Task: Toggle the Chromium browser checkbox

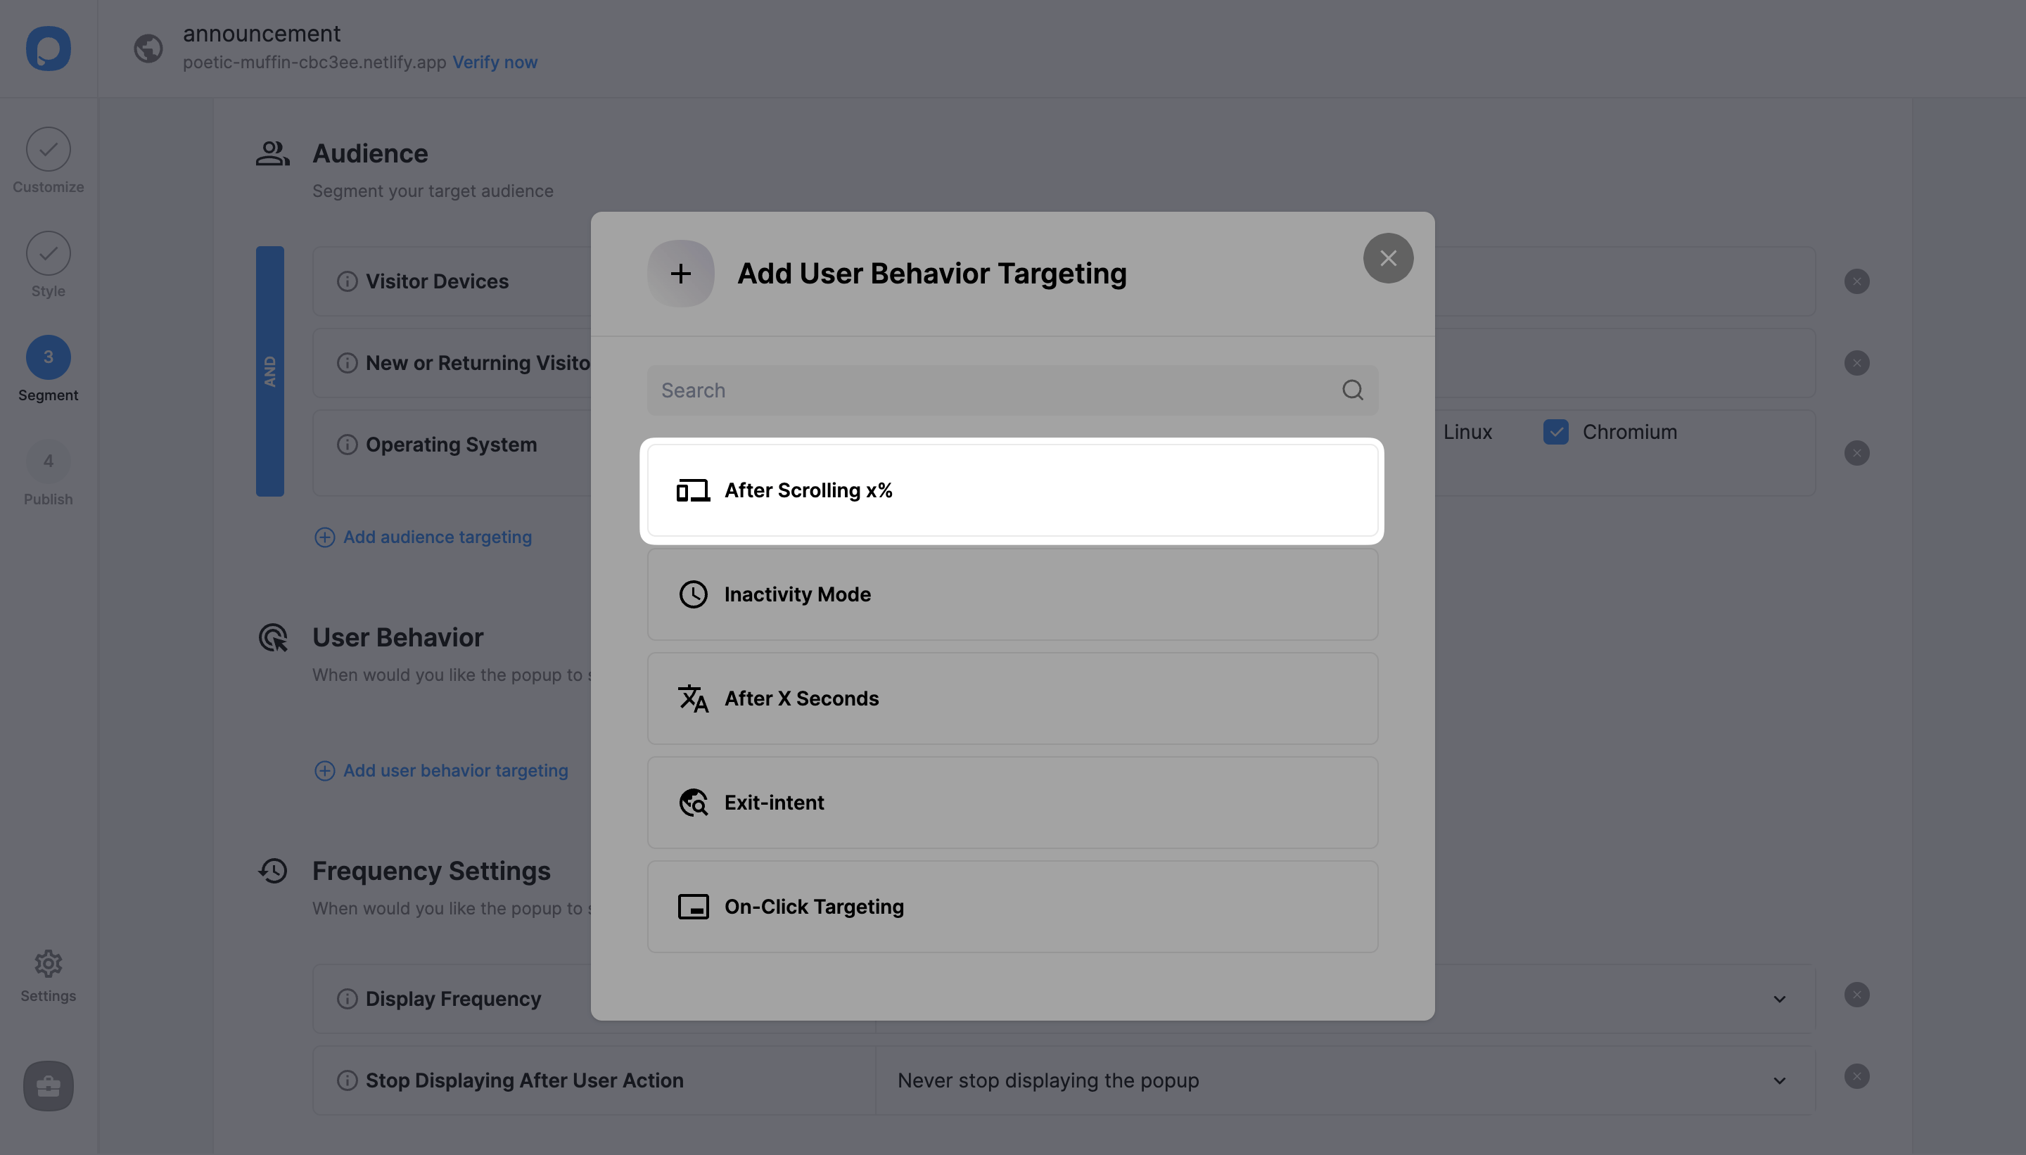Action: [1557, 431]
